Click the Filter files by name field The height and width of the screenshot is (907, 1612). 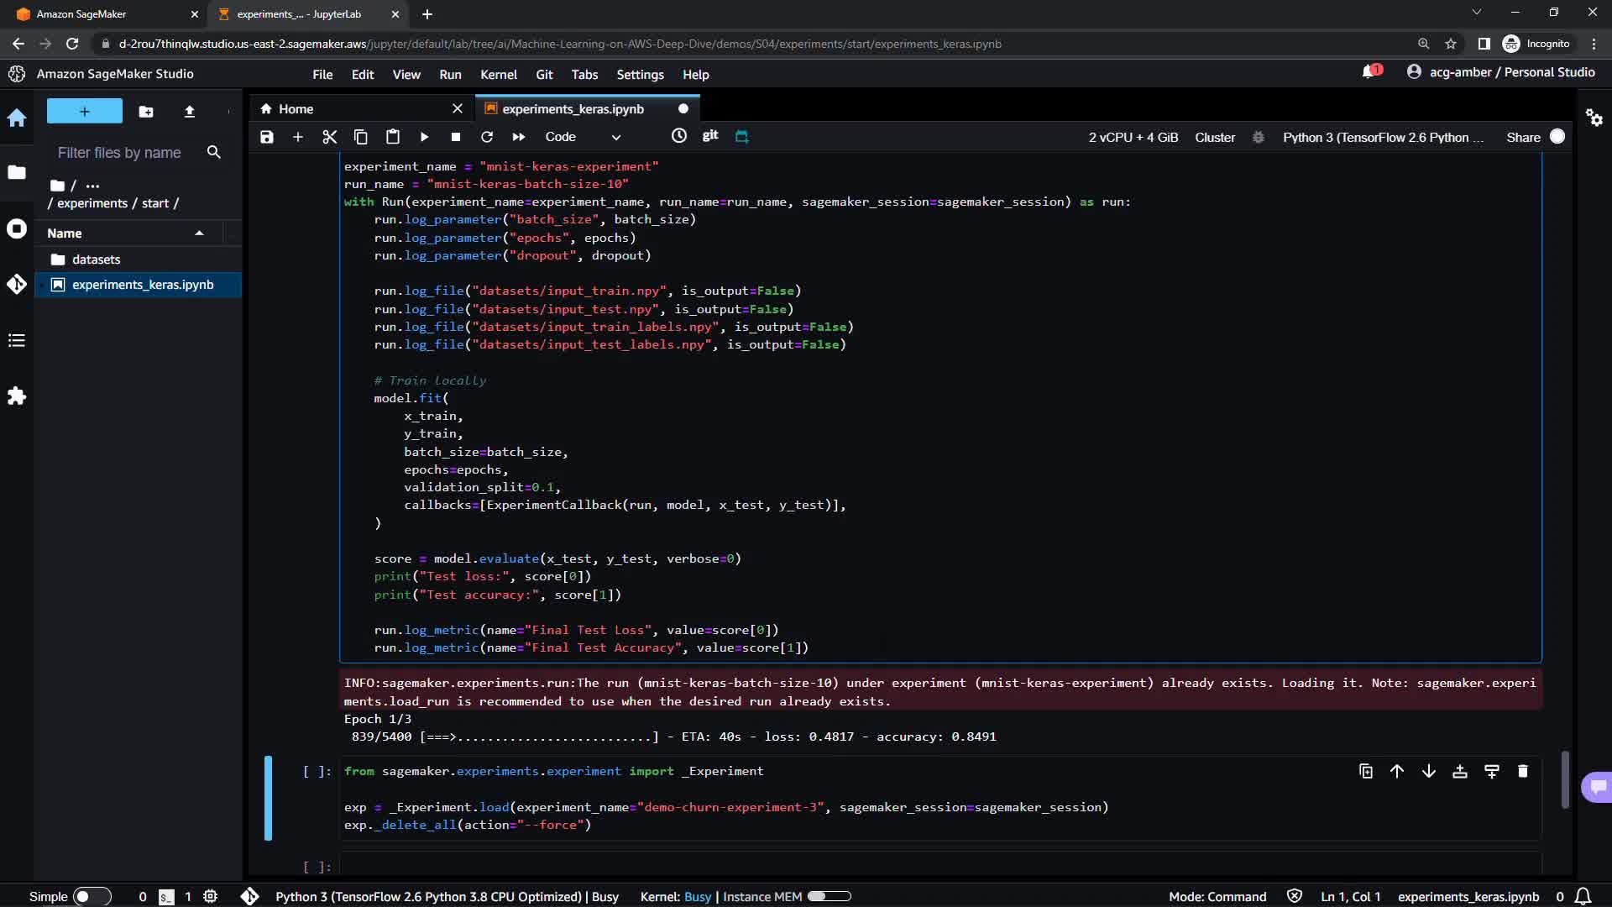pyautogui.click(x=119, y=152)
